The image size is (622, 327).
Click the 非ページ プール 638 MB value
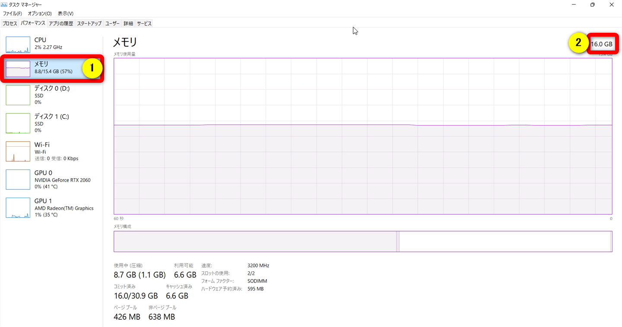(x=162, y=317)
